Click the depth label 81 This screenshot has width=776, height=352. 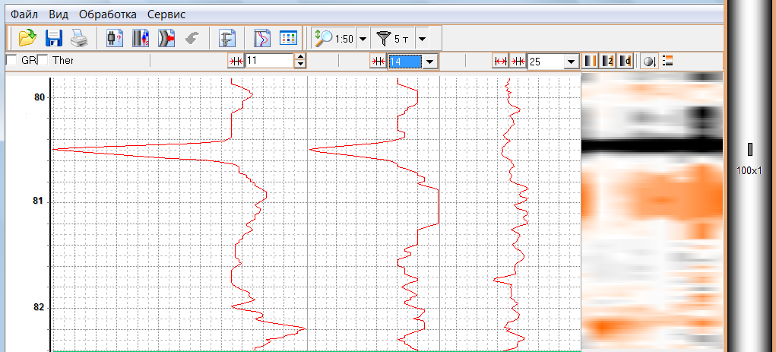click(40, 201)
